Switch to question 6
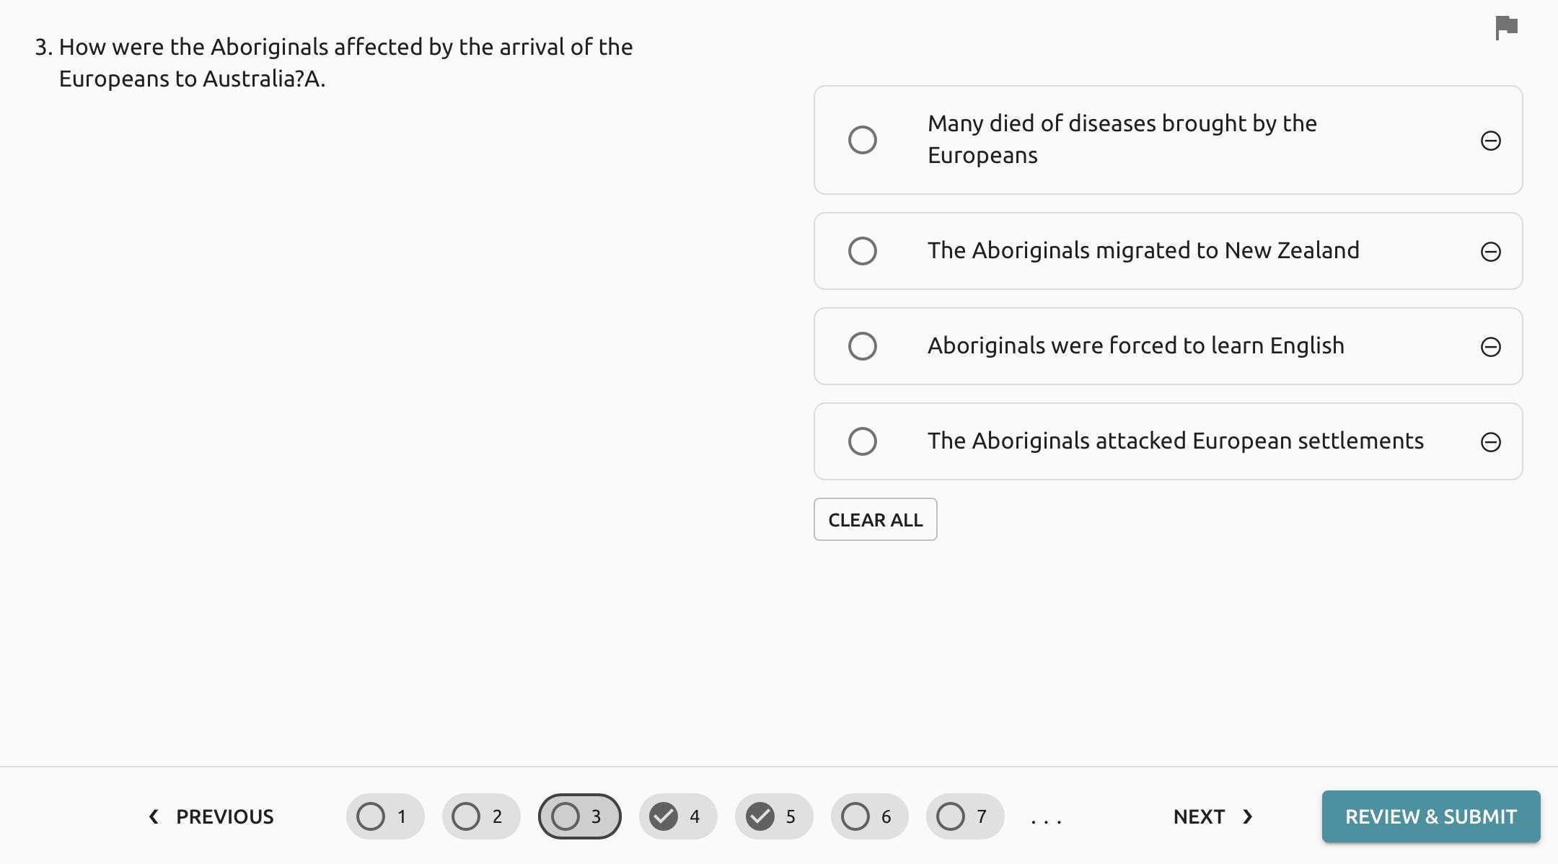Viewport: 1558px width, 864px height. pos(869,816)
